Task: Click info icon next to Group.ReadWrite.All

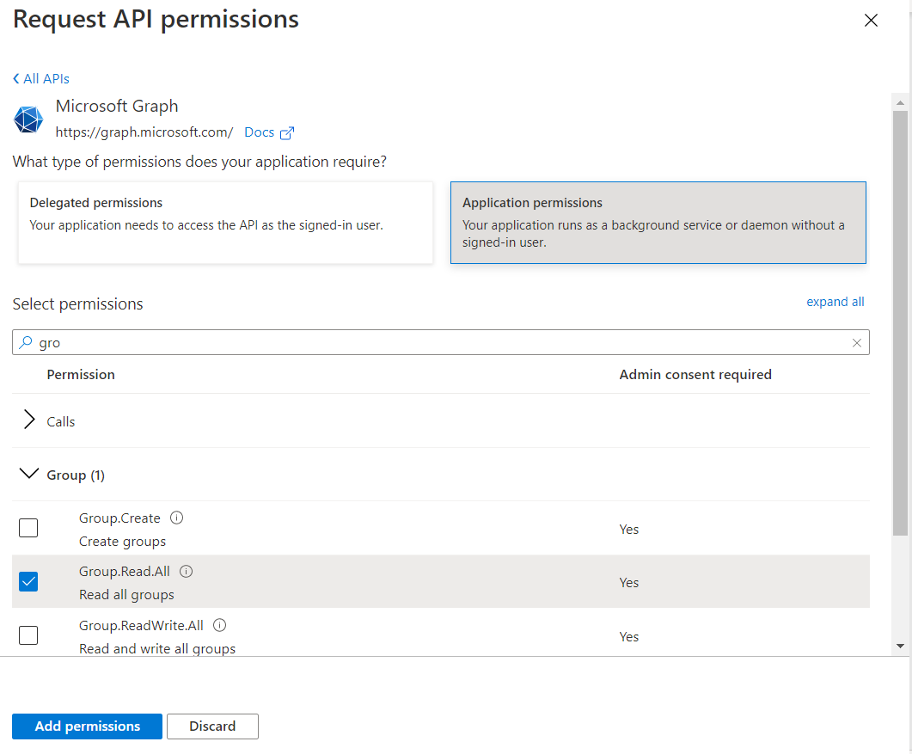Action: pos(219,625)
